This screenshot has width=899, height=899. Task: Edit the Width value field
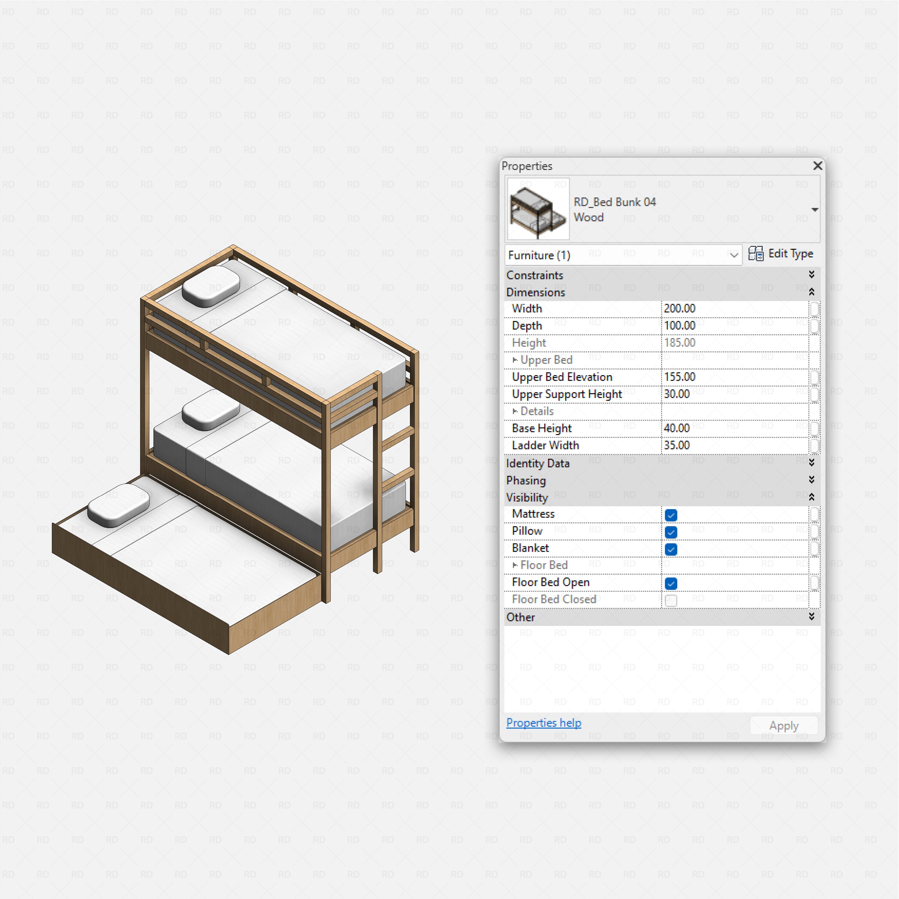[721, 308]
